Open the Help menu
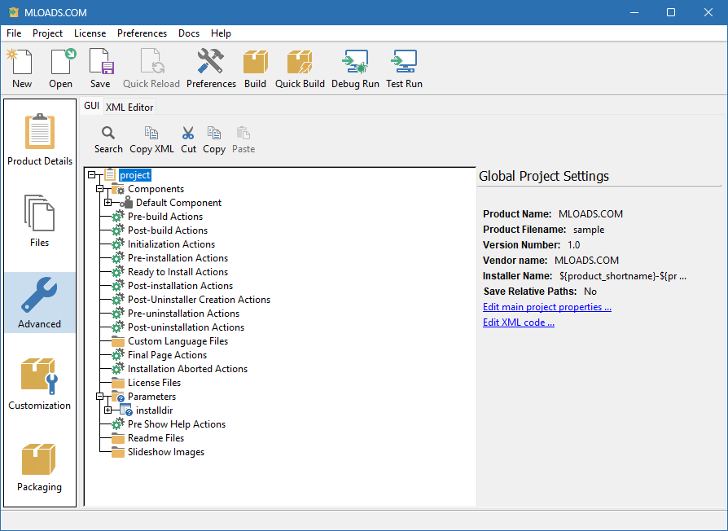The height and width of the screenshot is (531, 728). click(221, 33)
